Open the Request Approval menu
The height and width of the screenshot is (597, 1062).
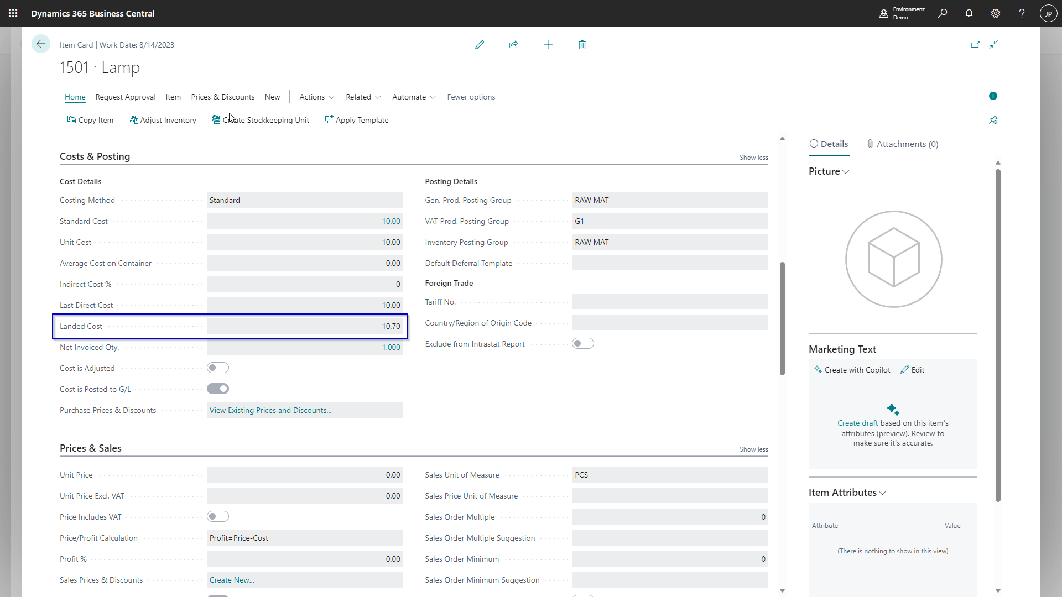click(126, 97)
